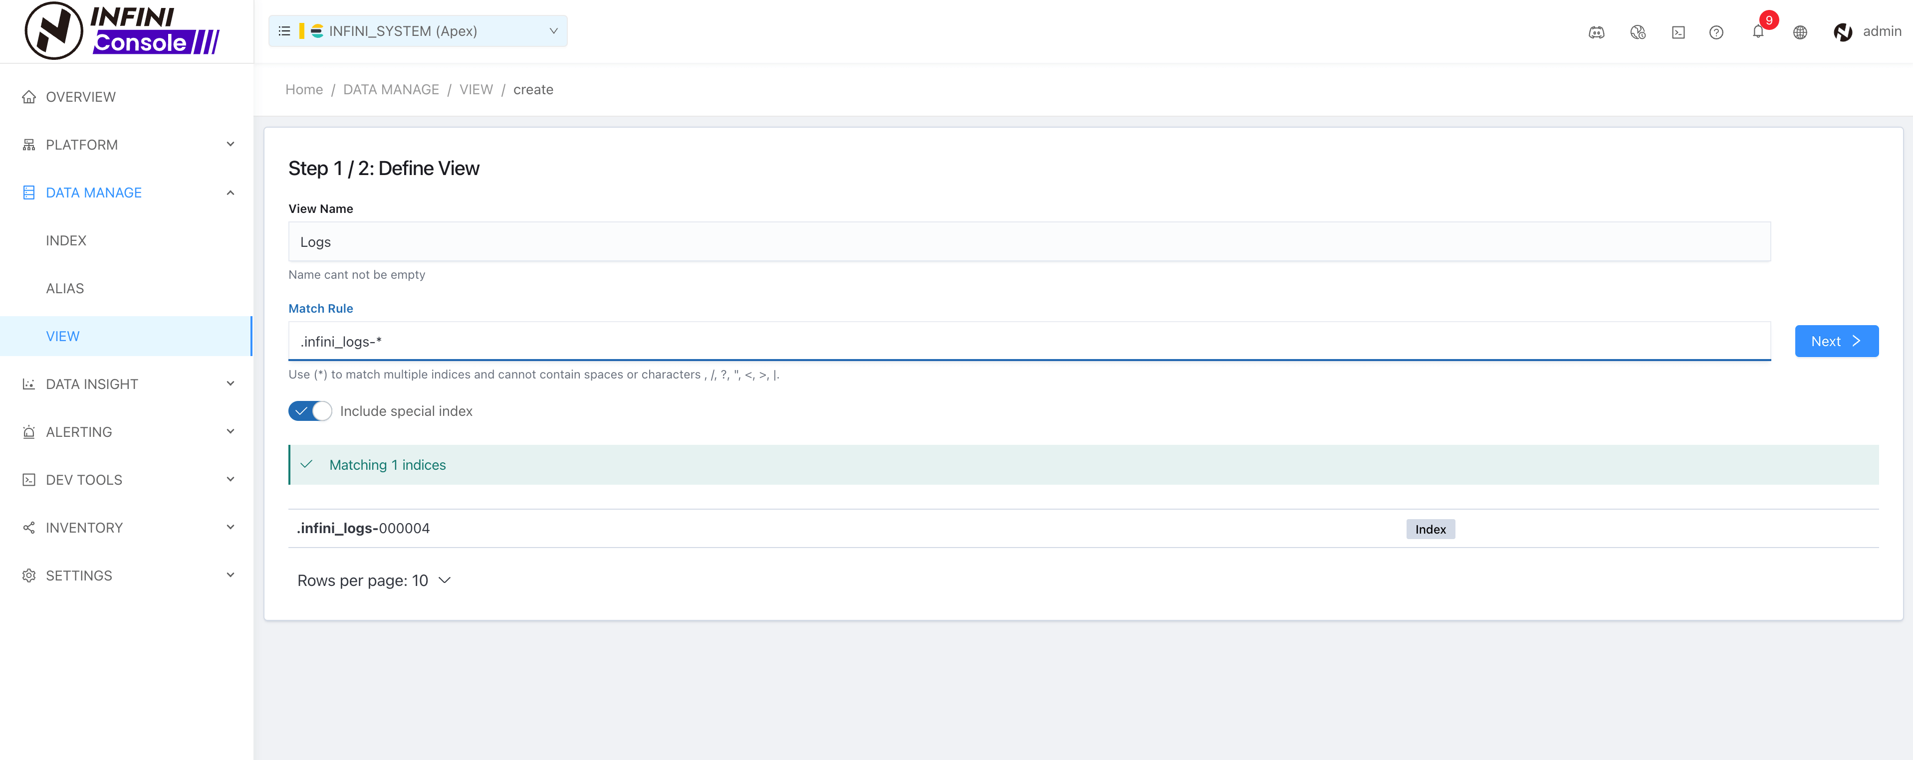This screenshot has width=1913, height=760.
Task: Click the Match Rule input field
Action: pos(1028,342)
